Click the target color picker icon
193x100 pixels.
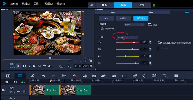tap(159, 43)
